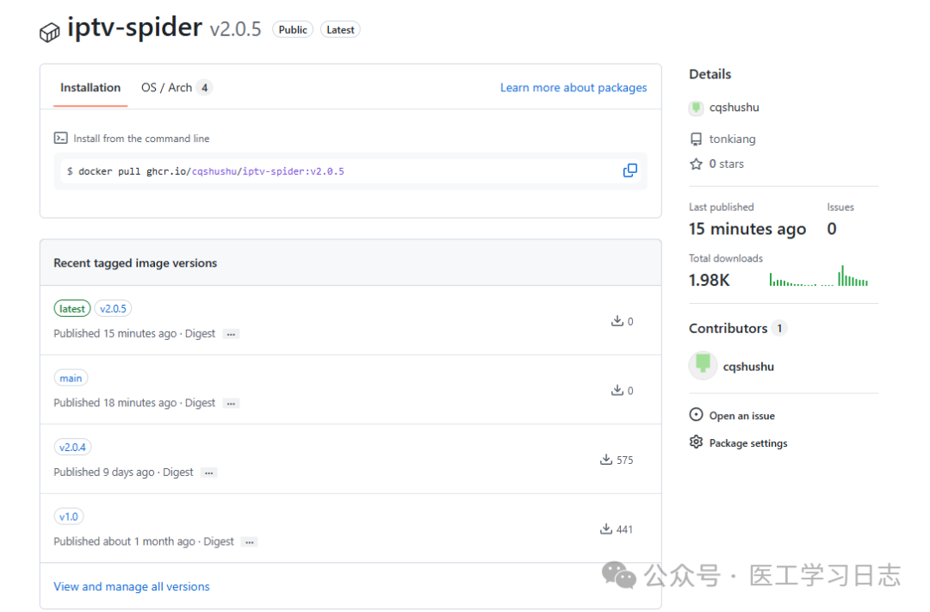The height and width of the screenshot is (612, 930).
Task: Click the download icon for v2.0.4
Action: 606,460
